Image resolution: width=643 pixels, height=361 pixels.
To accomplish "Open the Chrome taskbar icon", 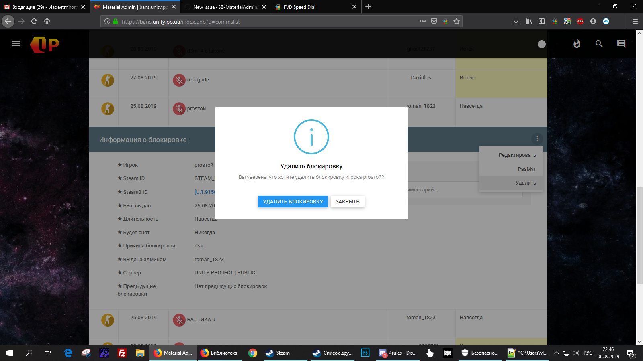I will pos(253,353).
